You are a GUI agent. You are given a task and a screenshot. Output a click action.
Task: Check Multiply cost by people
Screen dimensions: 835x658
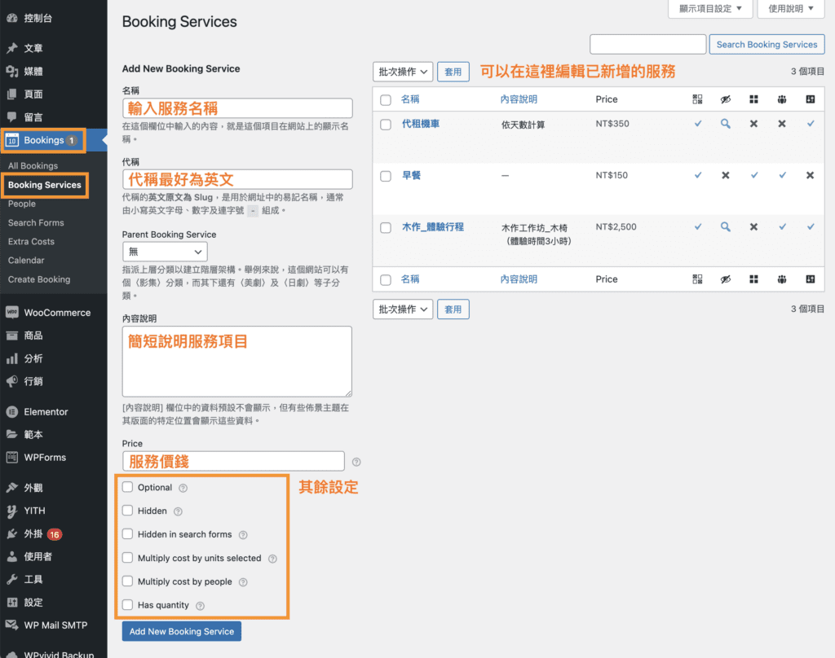127,581
